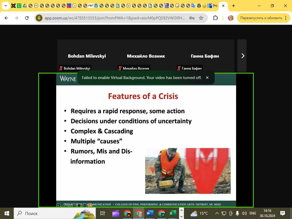Open the Microsoft Word taskbar icon
The image size is (292, 219).
pos(150,213)
